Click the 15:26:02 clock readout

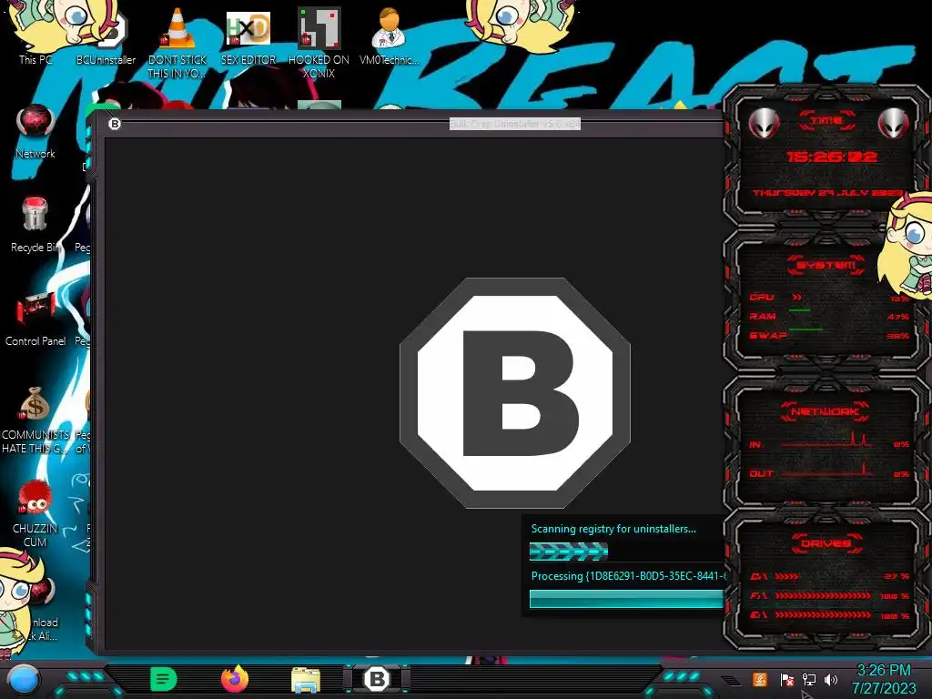tap(831, 157)
